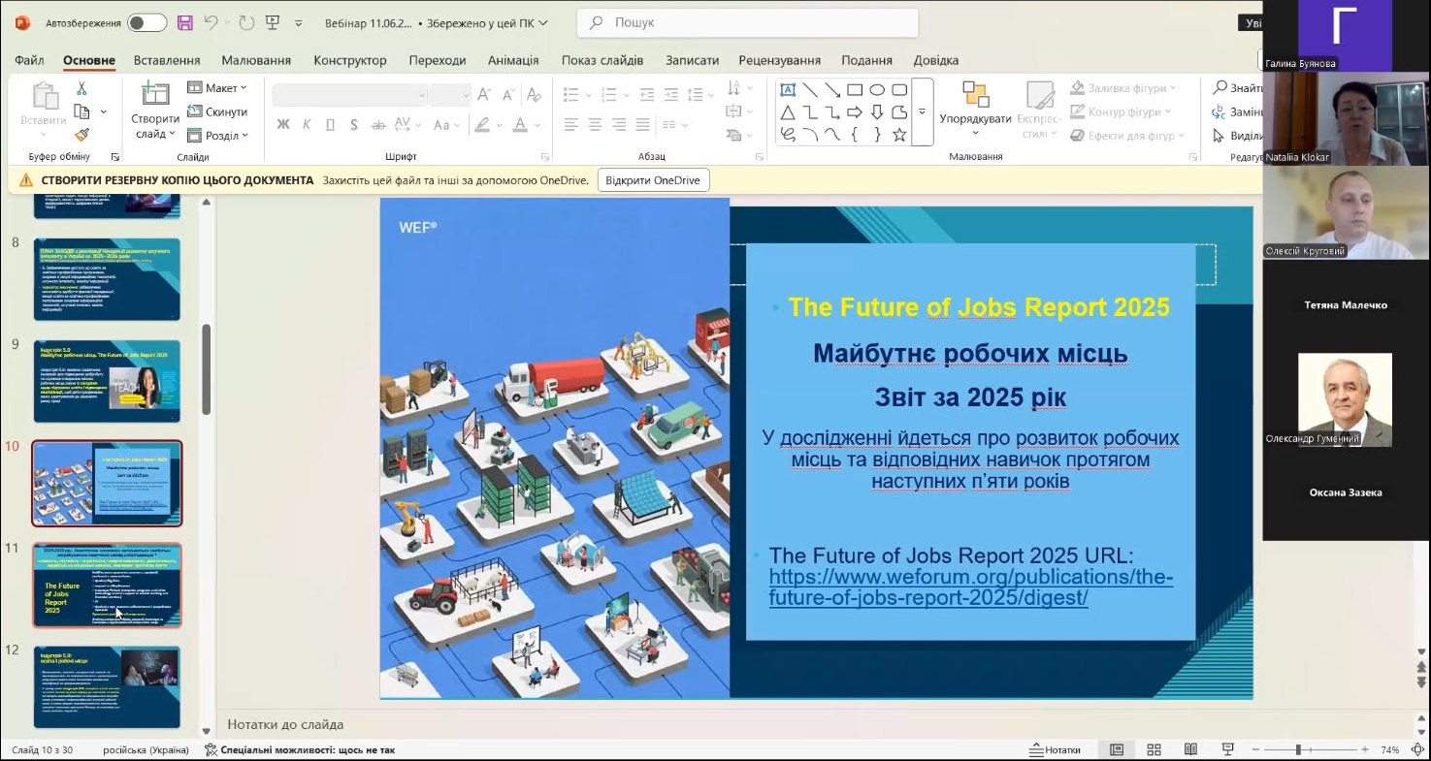Select slide 11 thumbnail

coord(107,586)
